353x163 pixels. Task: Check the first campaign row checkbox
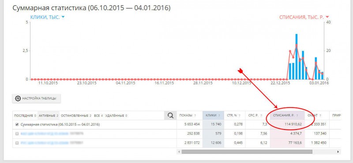pyautogui.click(x=17, y=133)
